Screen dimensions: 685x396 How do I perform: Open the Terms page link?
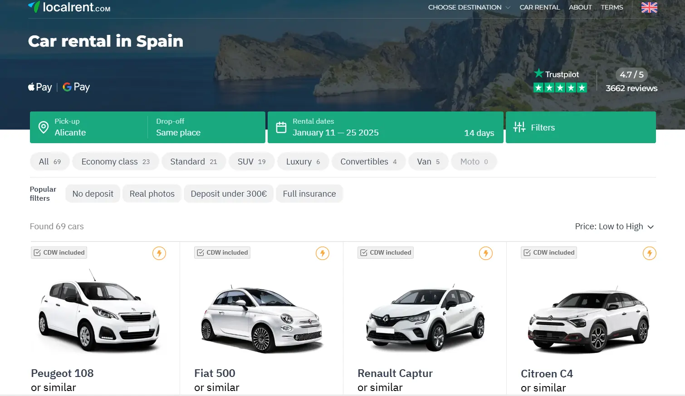coord(612,7)
